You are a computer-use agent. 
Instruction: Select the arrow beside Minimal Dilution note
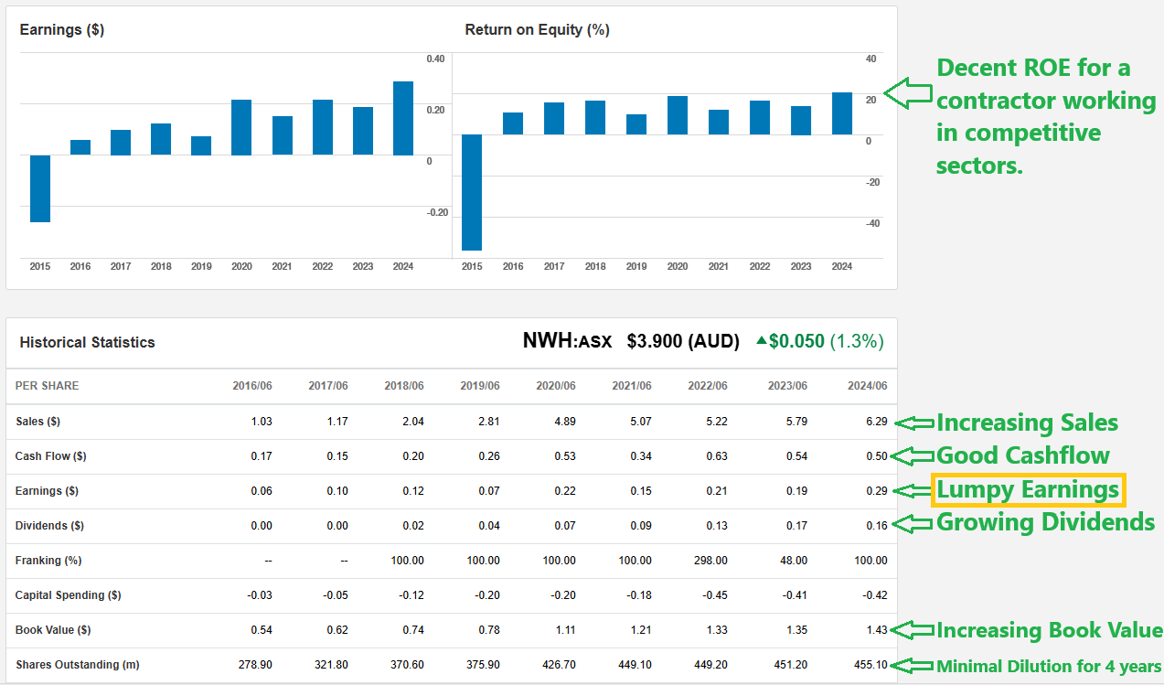pos(913,665)
